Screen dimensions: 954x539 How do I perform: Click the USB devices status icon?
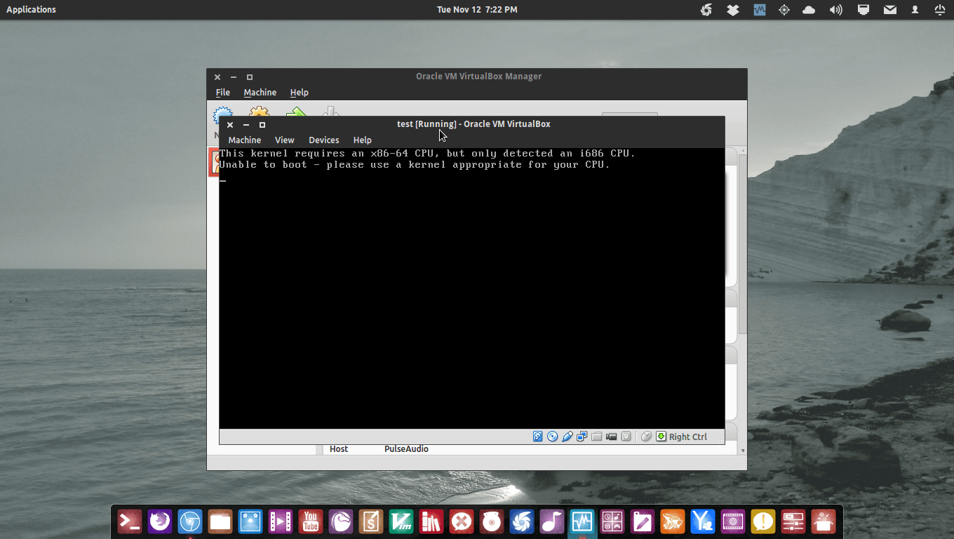pyautogui.click(x=567, y=437)
